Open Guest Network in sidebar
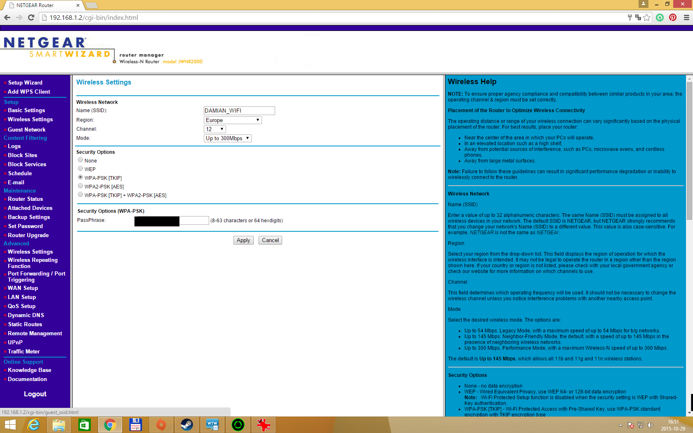 coord(26,129)
